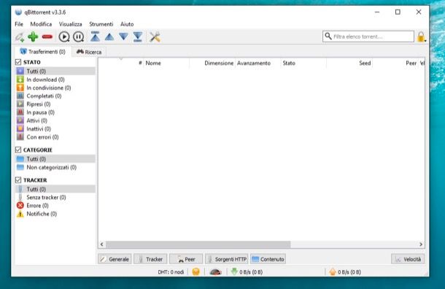
Task: Sort by the Seed column header
Action: point(349,63)
